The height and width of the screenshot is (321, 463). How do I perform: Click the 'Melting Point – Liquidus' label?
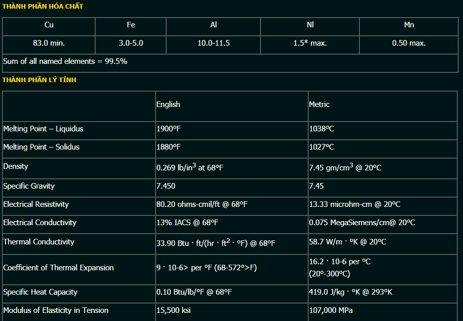[x=43, y=129]
